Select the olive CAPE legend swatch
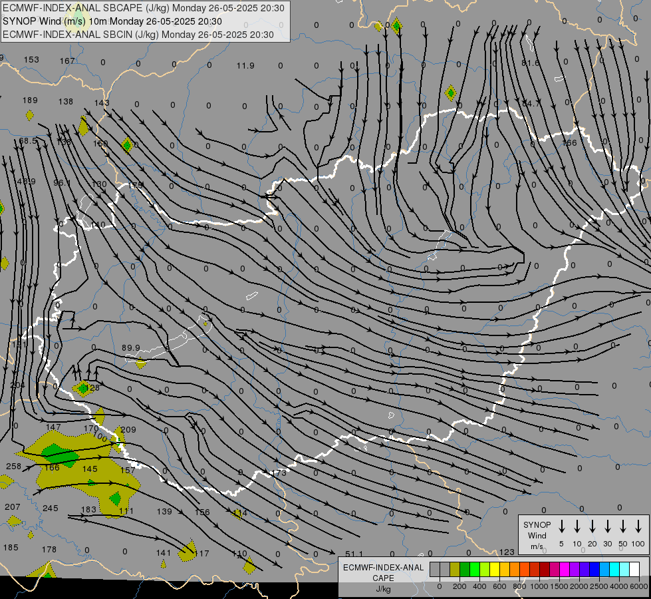Image resolution: width=651 pixels, height=599 pixels. pyautogui.click(x=455, y=570)
